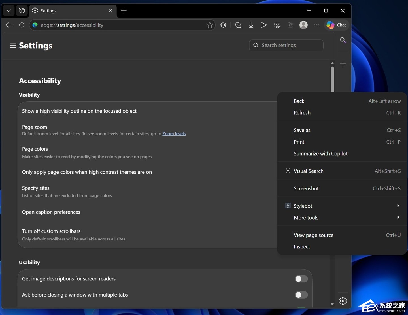Choose Inspect in the context menu

(342, 247)
